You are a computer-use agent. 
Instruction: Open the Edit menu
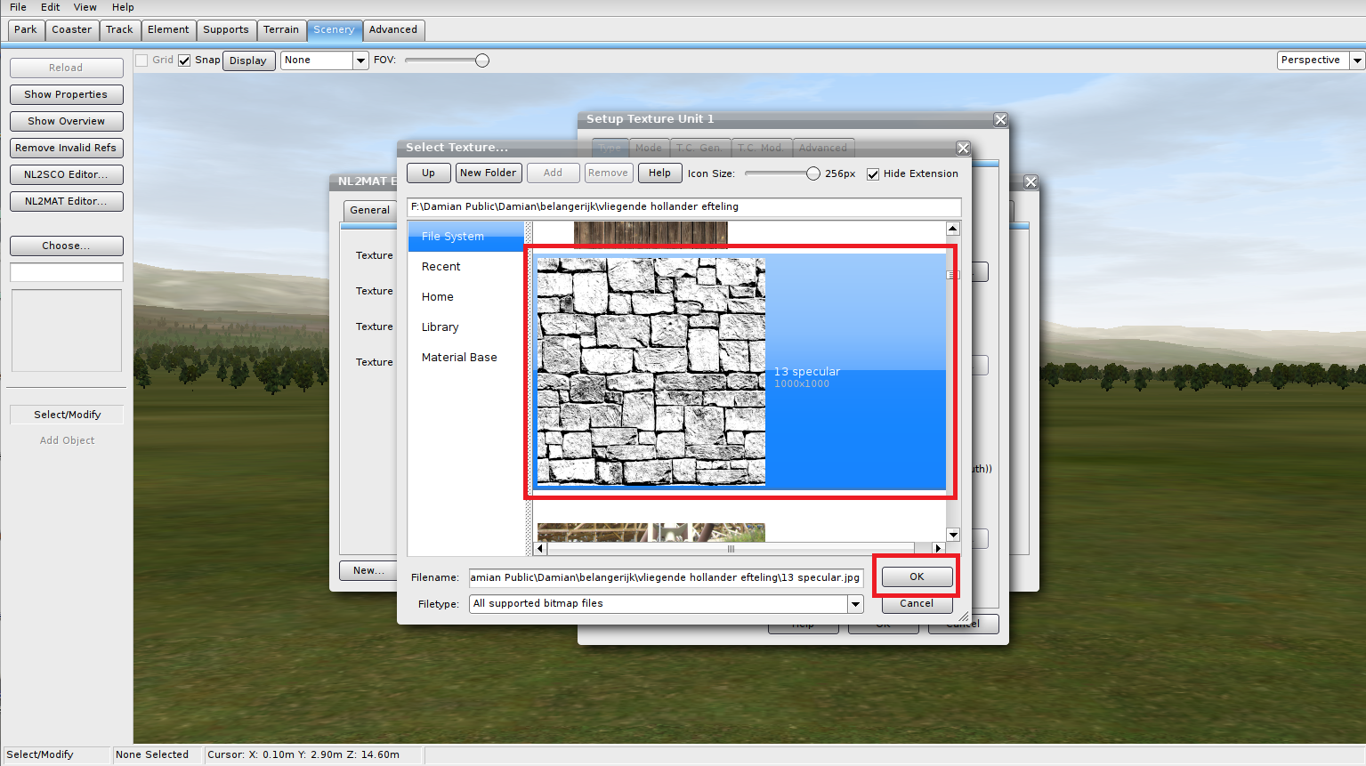click(x=50, y=7)
